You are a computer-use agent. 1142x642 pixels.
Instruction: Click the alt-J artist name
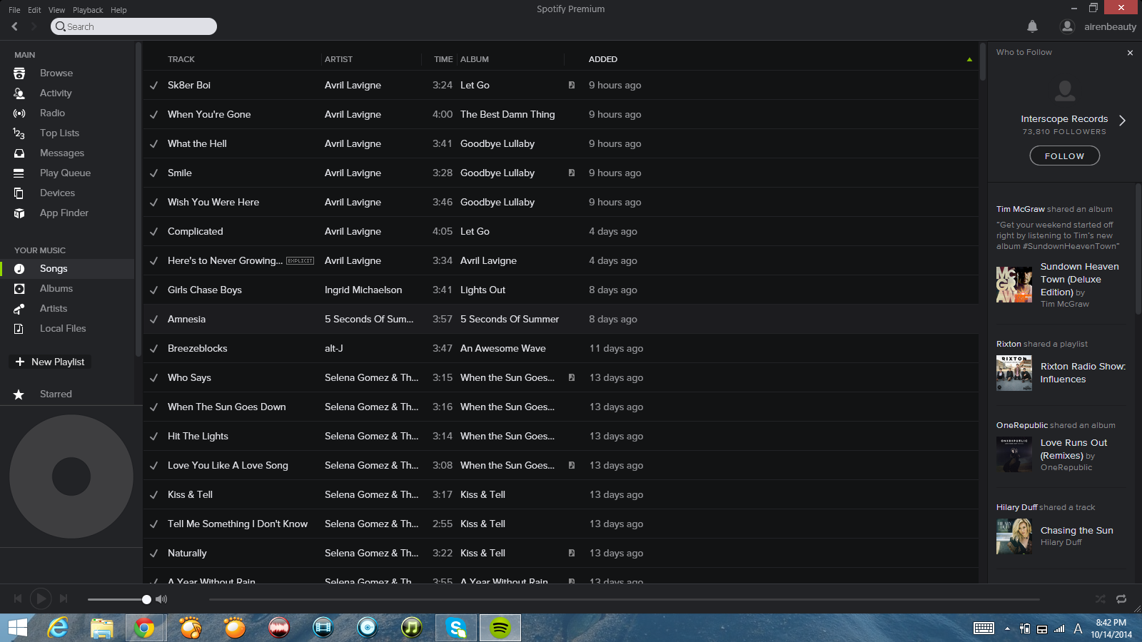(334, 349)
